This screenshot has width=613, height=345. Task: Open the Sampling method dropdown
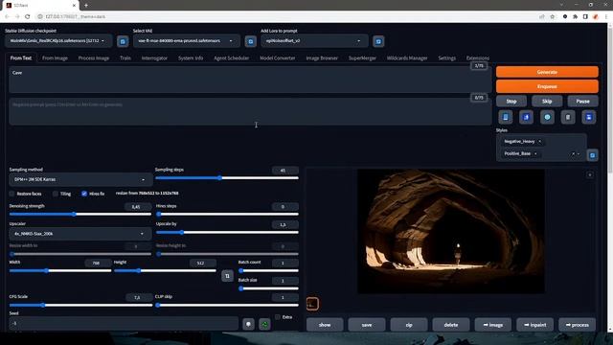click(80, 179)
